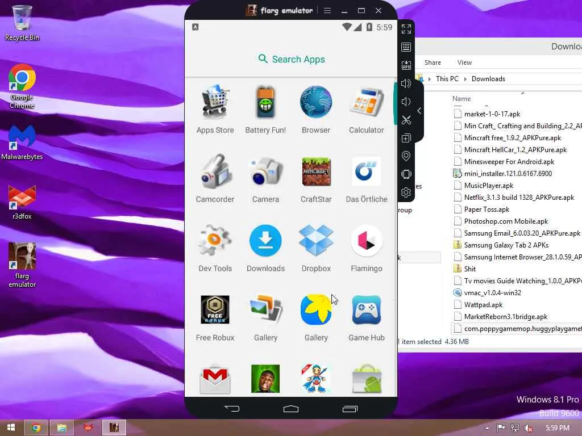Screen dimensions: 582x436
Task: Click the muted volume tray icon
Action: pos(529,428)
